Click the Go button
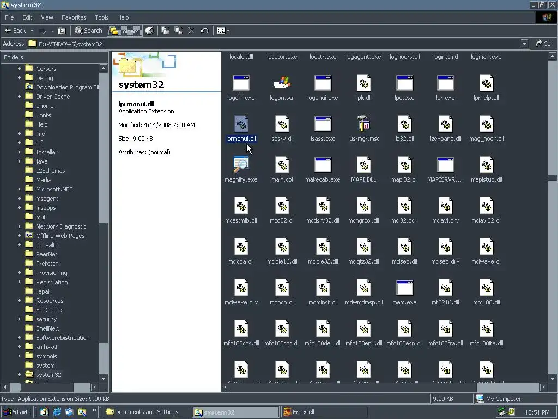This screenshot has height=419, width=558. click(x=543, y=44)
